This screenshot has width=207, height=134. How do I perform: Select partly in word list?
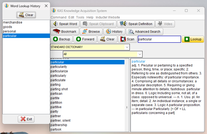click(x=87, y=111)
